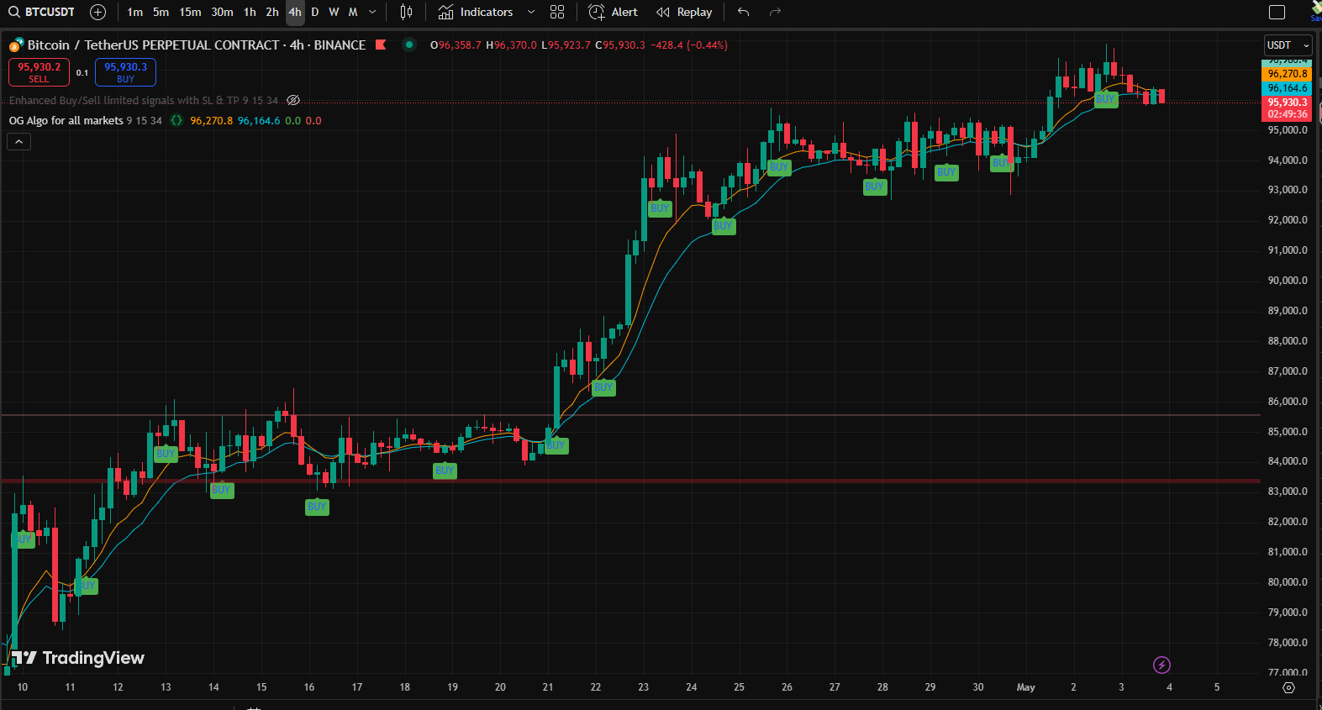Add a symbol to compare
Screen dimensions: 1322x710
pyautogui.click(x=98, y=12)
